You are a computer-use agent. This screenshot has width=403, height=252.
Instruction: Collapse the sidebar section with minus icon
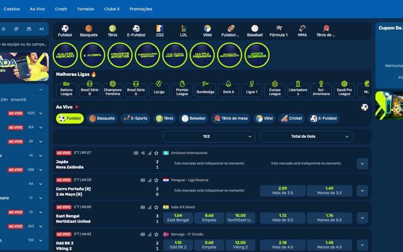pos(41,90)
